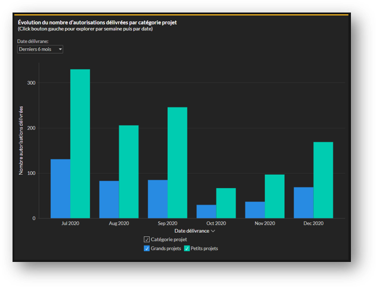The height and width of the screenshot is (287, 376).
Task: Click the Jul 2020 axis label
Action: (70, 223)
